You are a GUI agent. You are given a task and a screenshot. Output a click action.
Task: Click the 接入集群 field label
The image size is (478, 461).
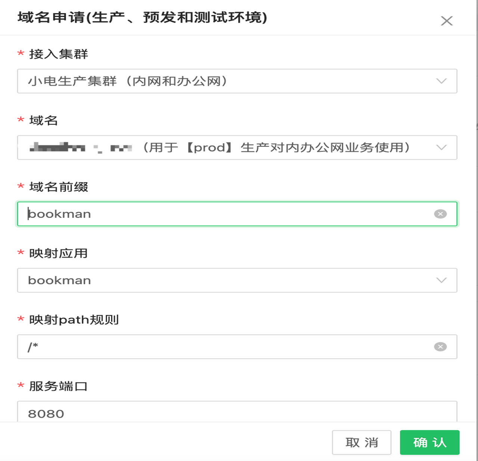pyautogui.click(x=59, y=54)
